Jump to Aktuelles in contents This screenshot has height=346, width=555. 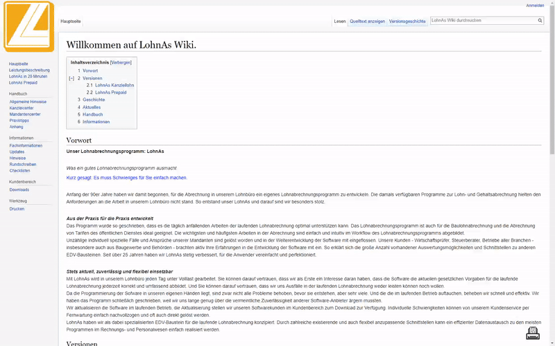click(x=92, y=107)
